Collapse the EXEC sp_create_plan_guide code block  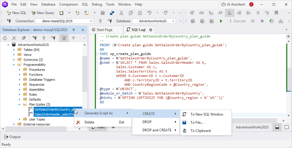coord(97,54)
